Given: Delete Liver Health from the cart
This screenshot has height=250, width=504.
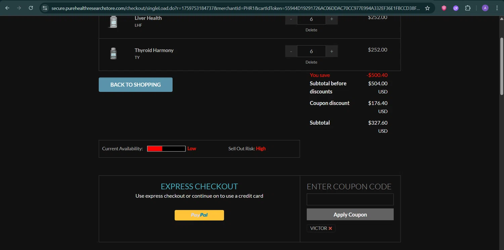Looking at the screenshot, I should (311, 30).
